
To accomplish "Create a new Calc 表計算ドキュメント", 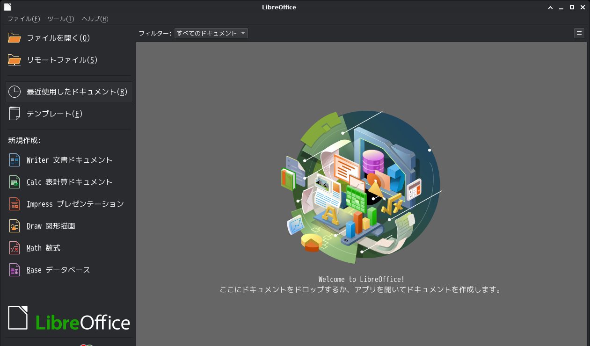I will click(x=69, y=182).
